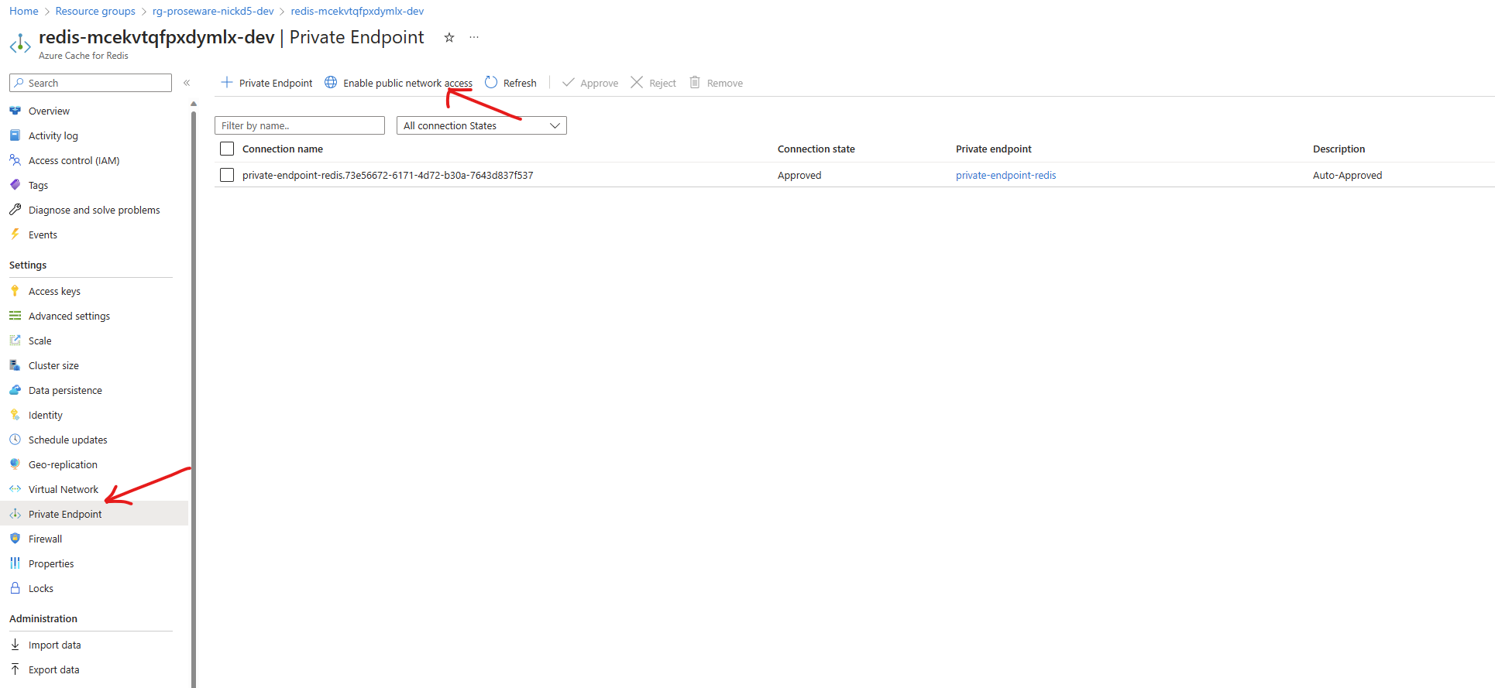Open Import data under Administration
The width and height of the screenshot is (1495, 688).
(x=55, y=645)
